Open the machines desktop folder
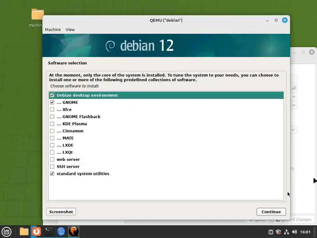 tap(37, 18)
